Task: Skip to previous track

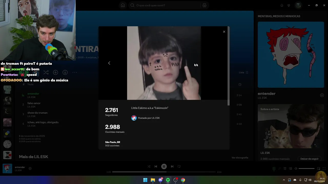Action: click(156, 166)
